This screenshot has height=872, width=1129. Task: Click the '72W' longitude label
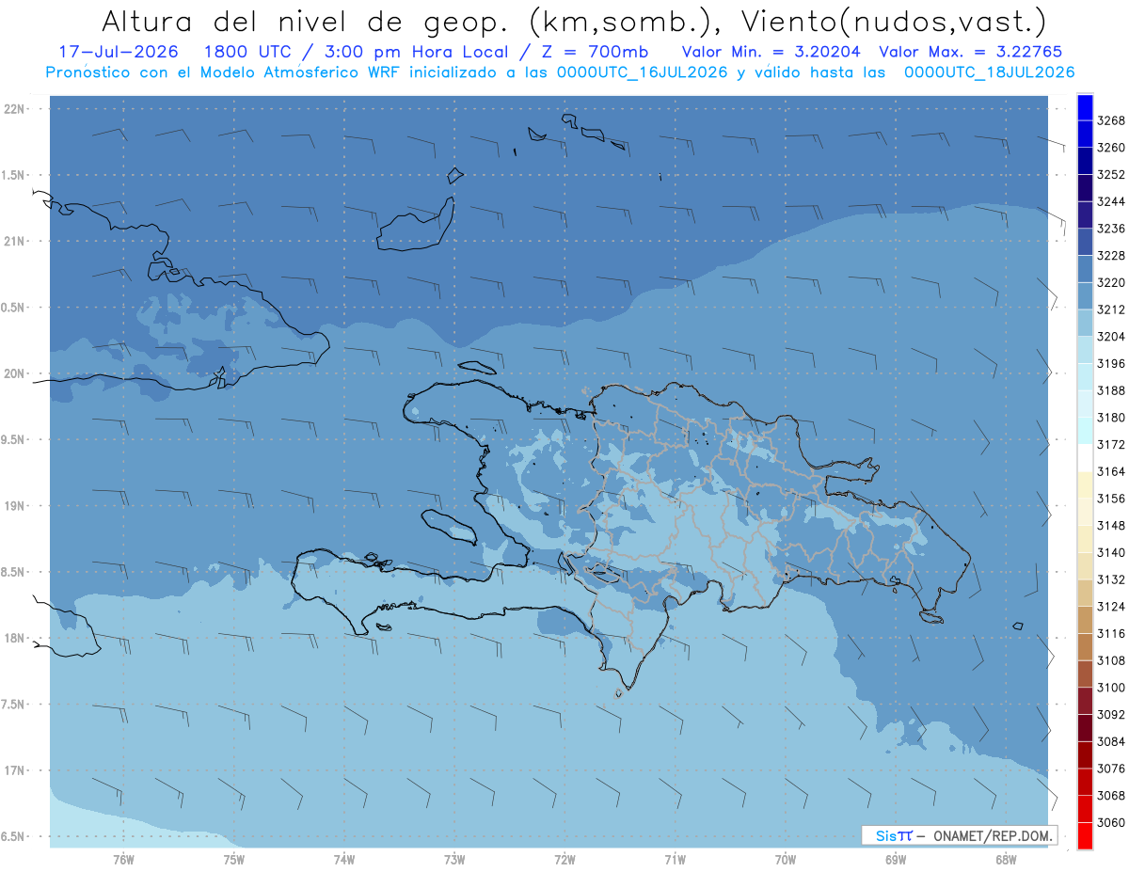(x=564, y=859)
